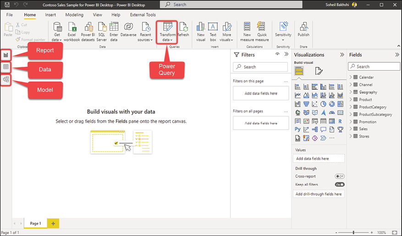Select the R script visual
Viewport: 402px width, 236px height.
[x=340, y=121]
